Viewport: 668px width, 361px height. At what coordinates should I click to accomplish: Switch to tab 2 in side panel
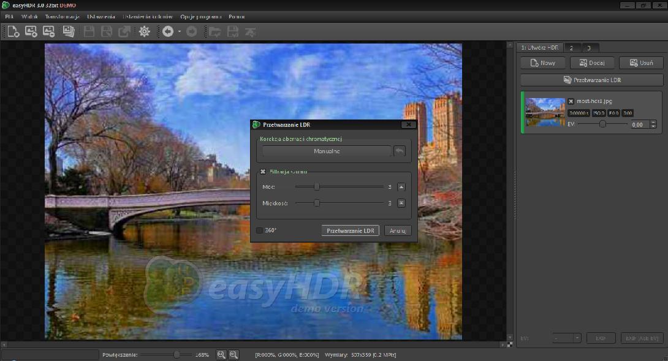[572, 48]
